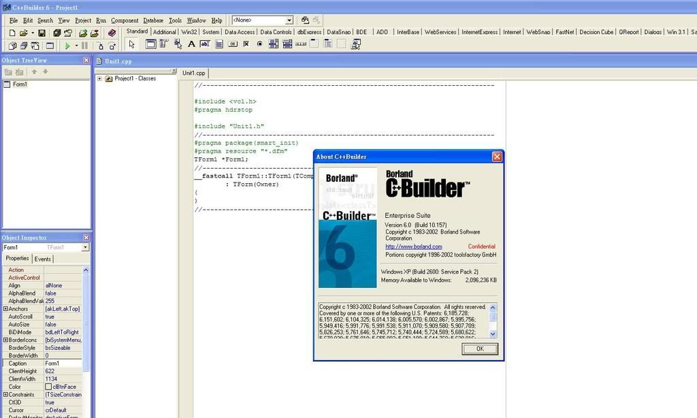Click Remove file from project icon
This screenshot has height=418, width=697.
94,33
